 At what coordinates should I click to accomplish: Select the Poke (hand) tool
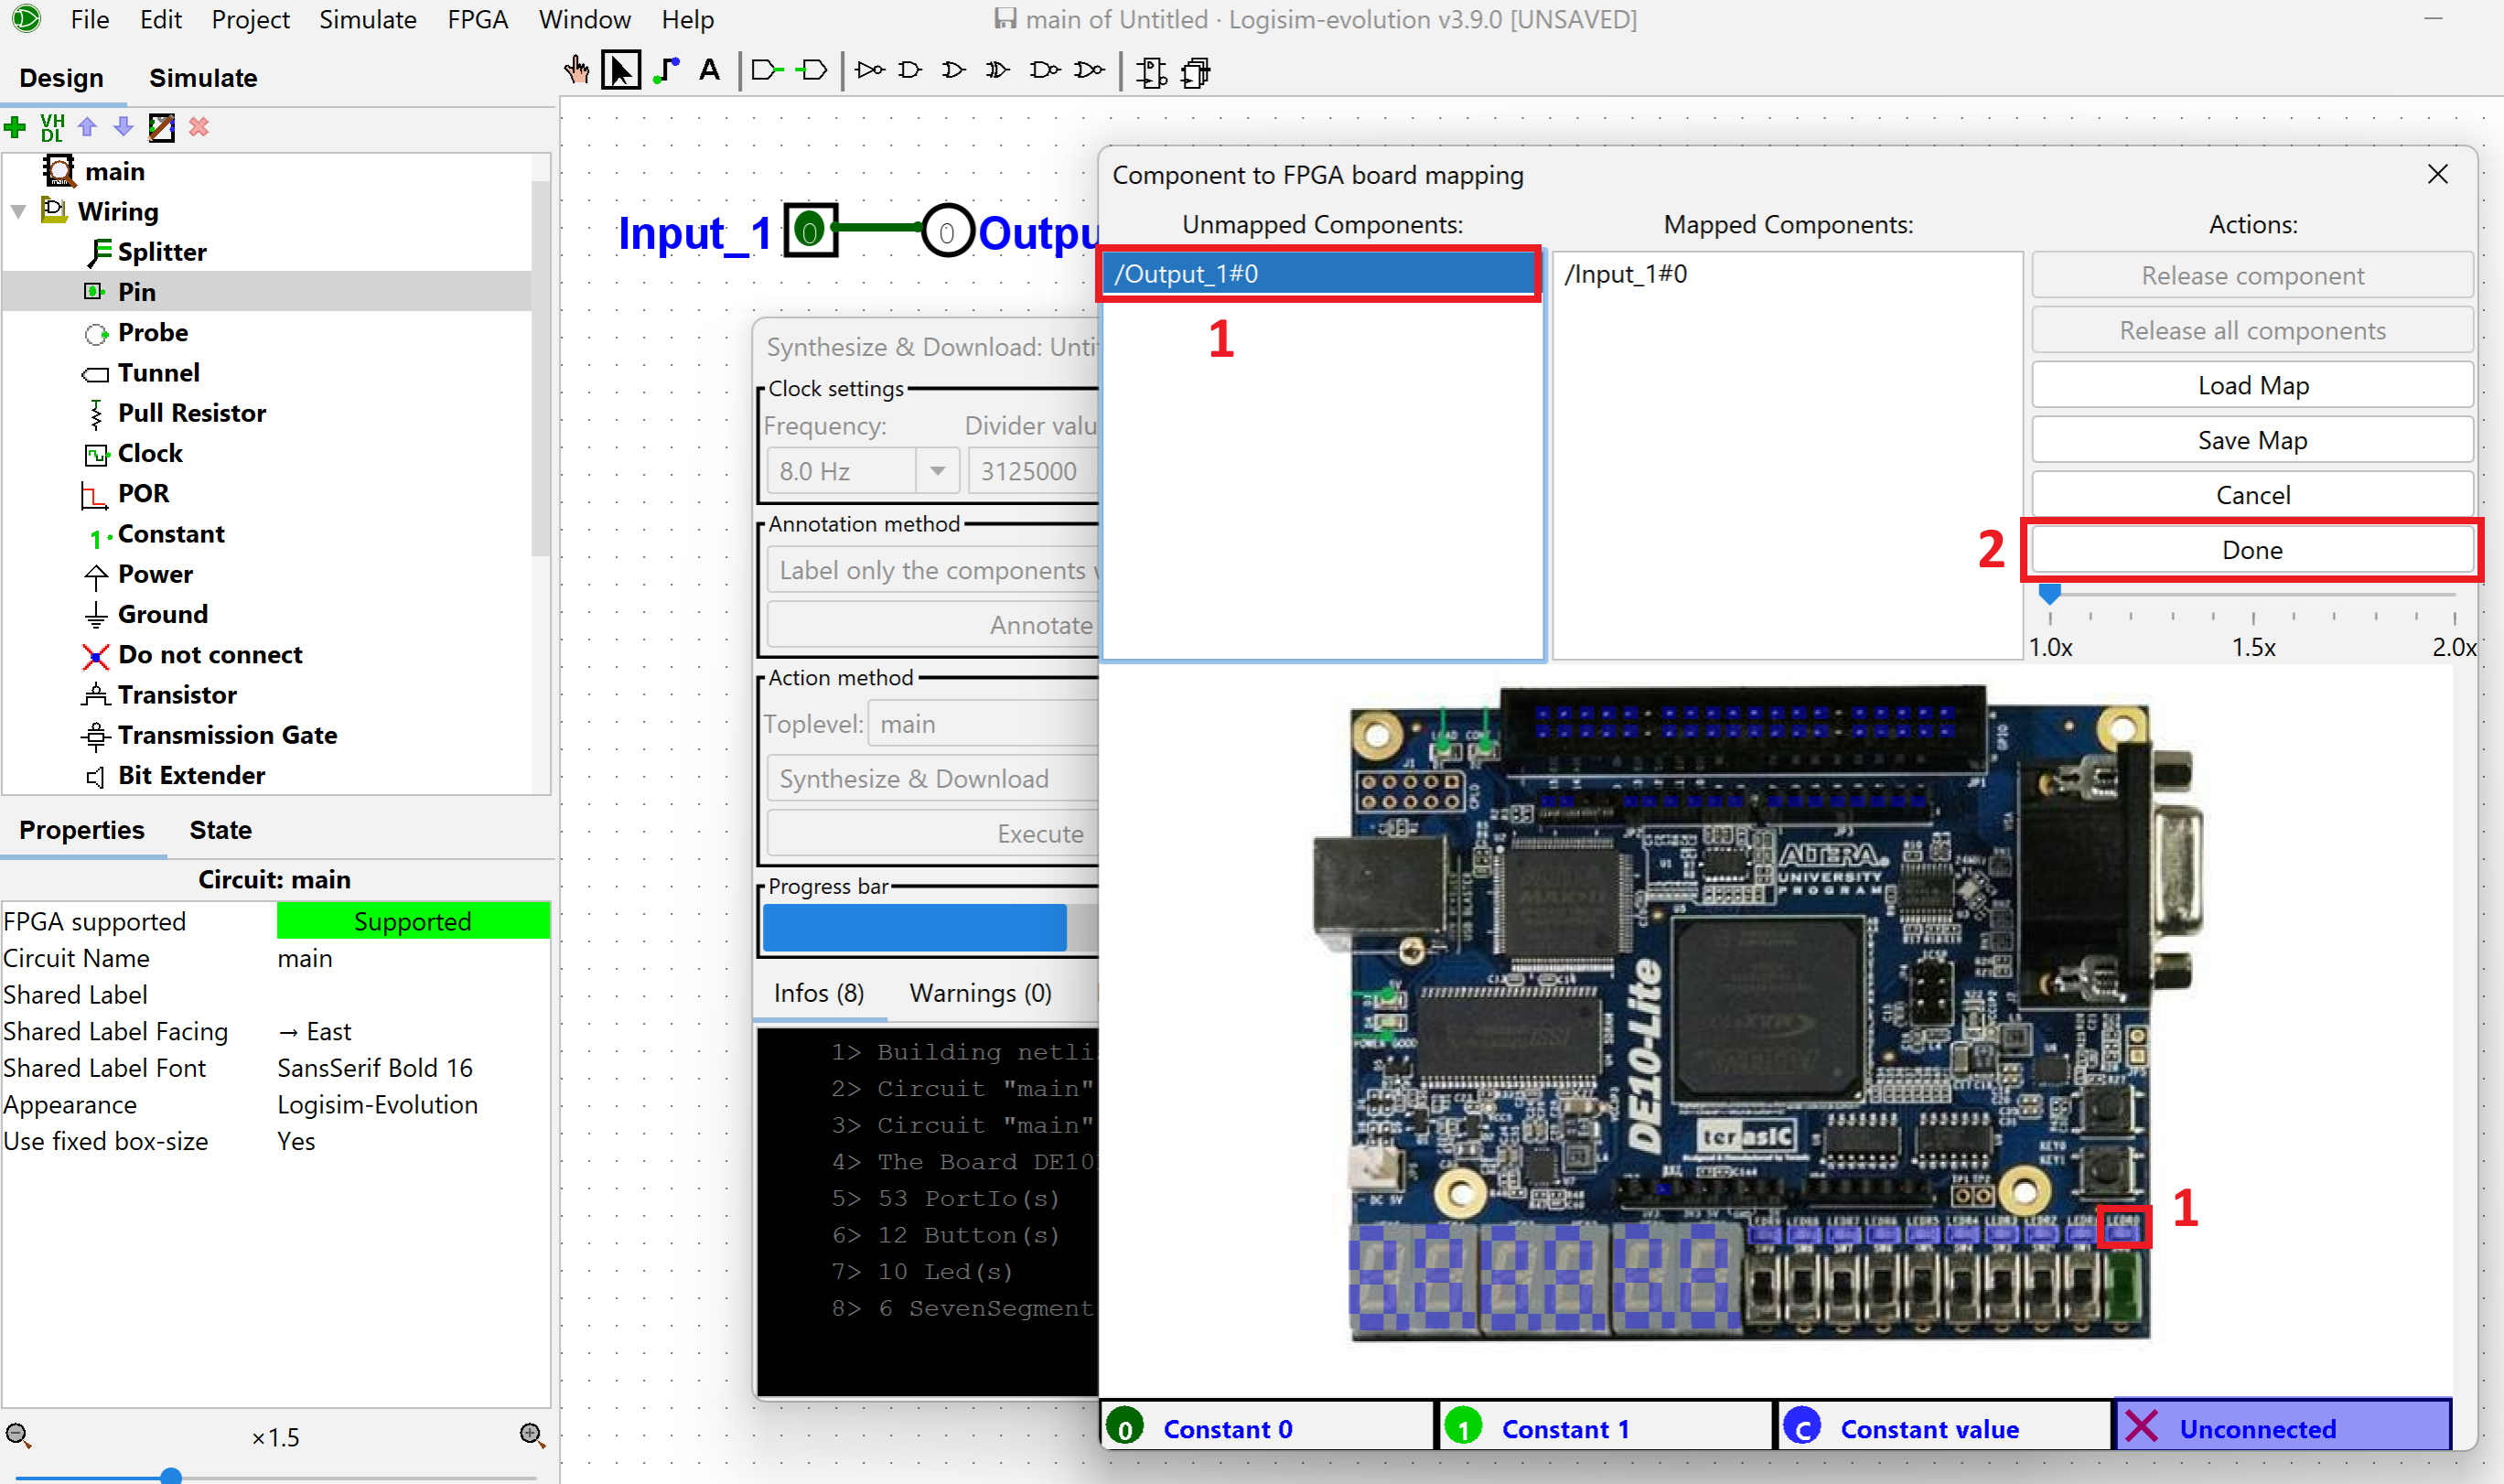(576, 71)
